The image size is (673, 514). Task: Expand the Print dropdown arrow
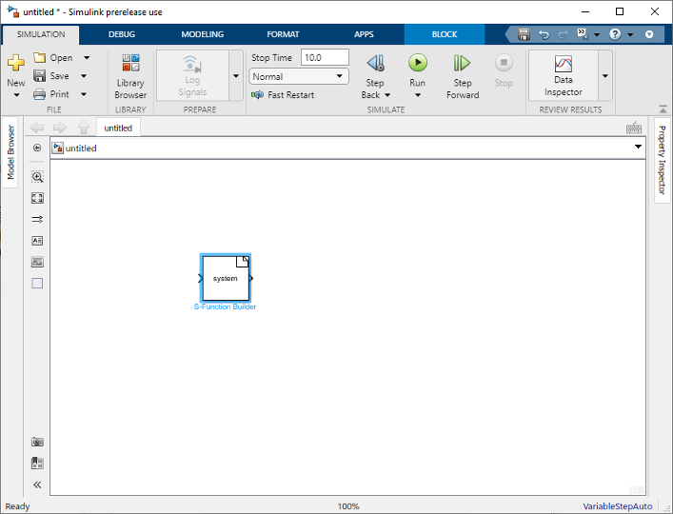tap(84, 94)
